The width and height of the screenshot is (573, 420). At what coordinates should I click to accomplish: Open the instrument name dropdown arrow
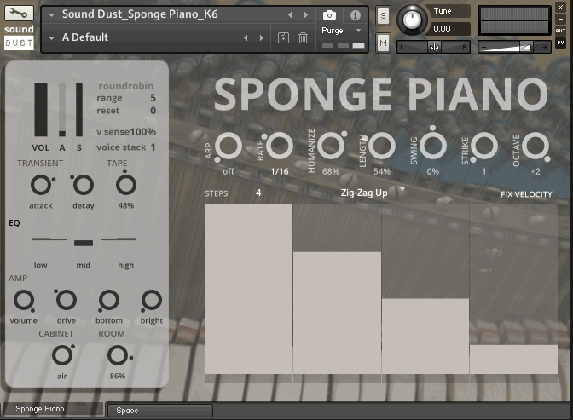(51, 15)
